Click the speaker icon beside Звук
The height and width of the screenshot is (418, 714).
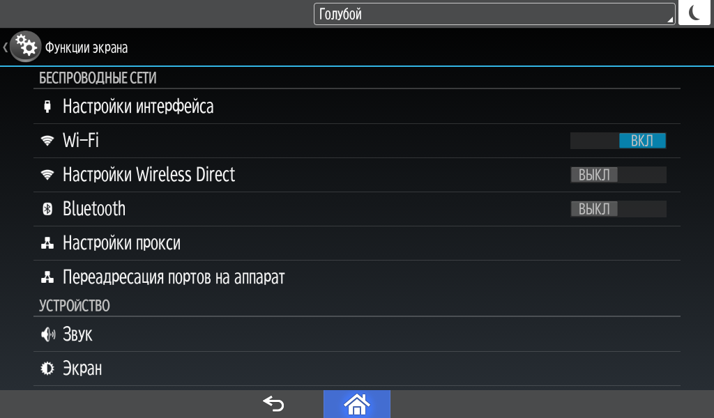click(48, 335)
